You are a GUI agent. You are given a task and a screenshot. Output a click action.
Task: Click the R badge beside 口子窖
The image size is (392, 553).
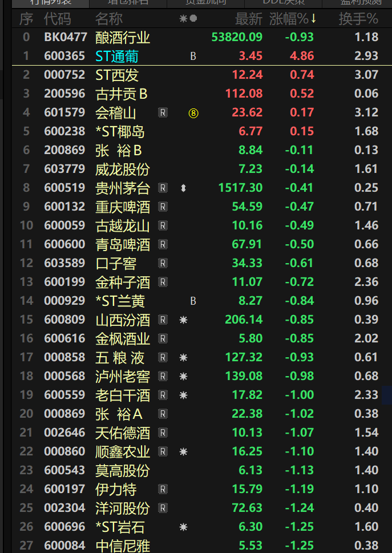click(163, 263)
